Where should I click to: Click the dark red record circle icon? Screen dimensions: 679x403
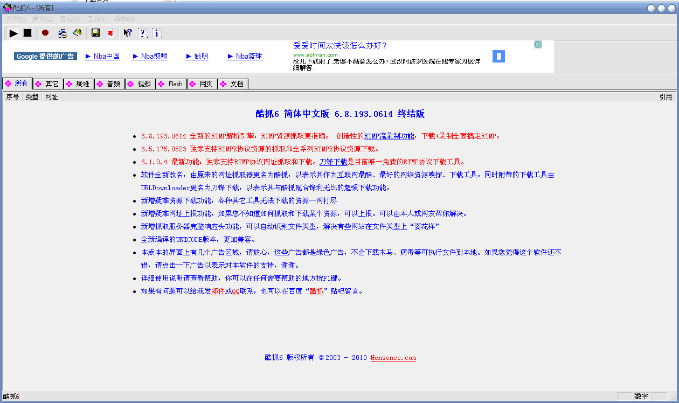coord(45,33)
